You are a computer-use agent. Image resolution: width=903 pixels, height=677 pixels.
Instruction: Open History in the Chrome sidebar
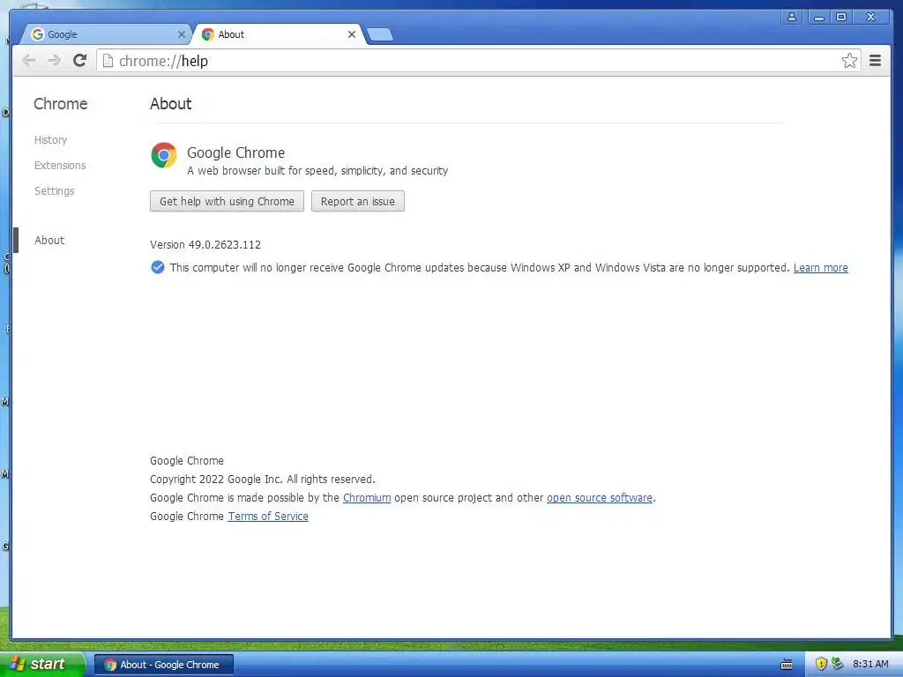click(x=50, y=140)
